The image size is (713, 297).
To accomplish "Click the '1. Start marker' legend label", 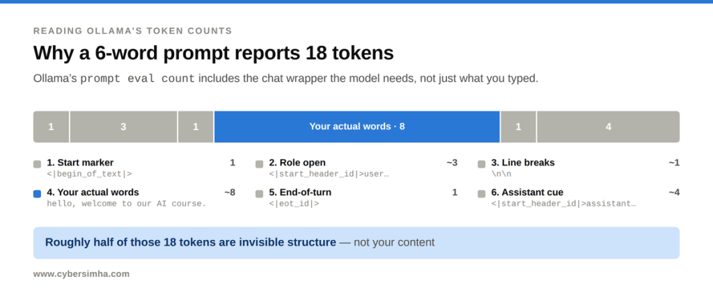I will click(80, 163).
